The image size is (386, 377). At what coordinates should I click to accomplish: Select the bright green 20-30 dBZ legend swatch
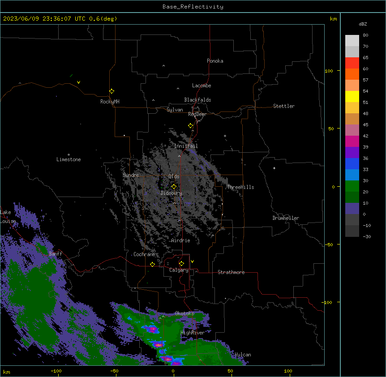352,186
